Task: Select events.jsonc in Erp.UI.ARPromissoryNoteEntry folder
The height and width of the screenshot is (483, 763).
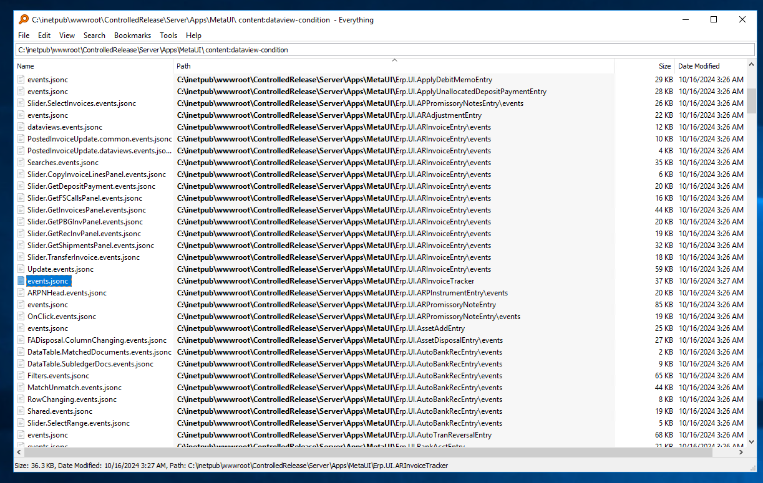Action: coord(47,305)
